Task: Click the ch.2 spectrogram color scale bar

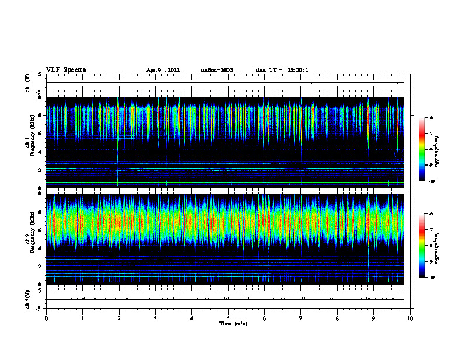Action: click(x=422, y=246)
